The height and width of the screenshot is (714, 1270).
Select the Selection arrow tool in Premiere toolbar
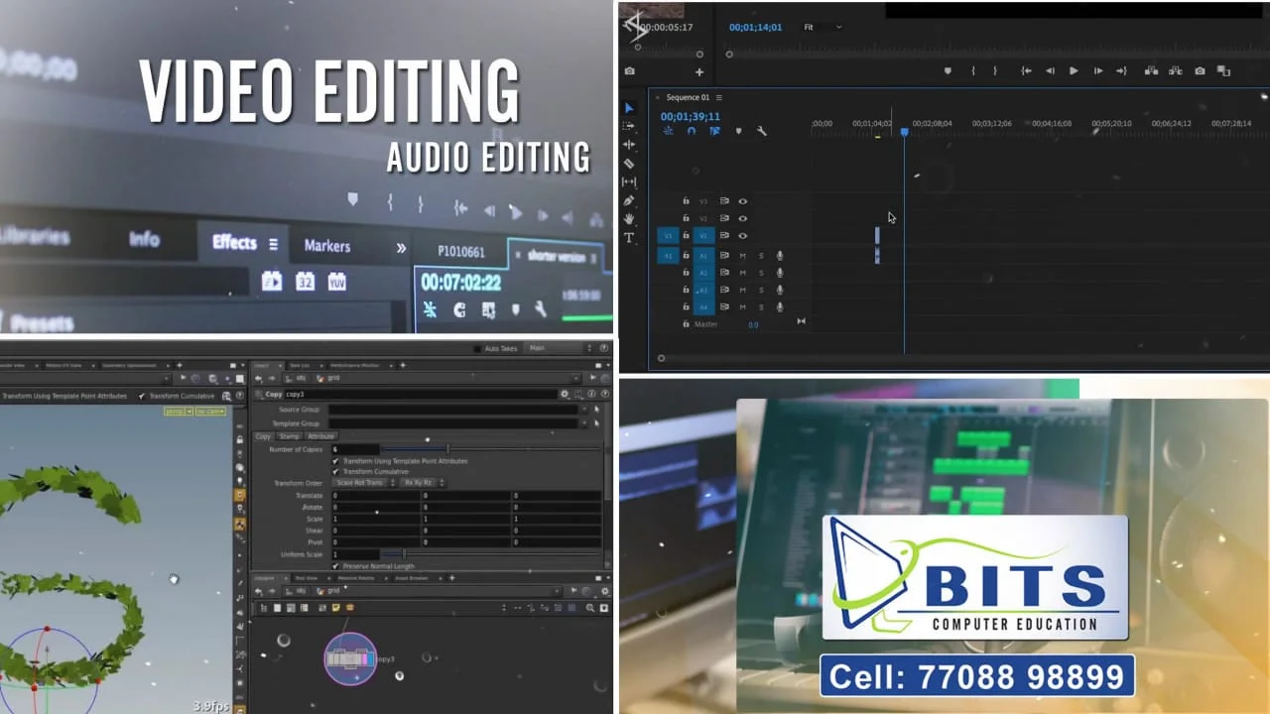[629, 107]
